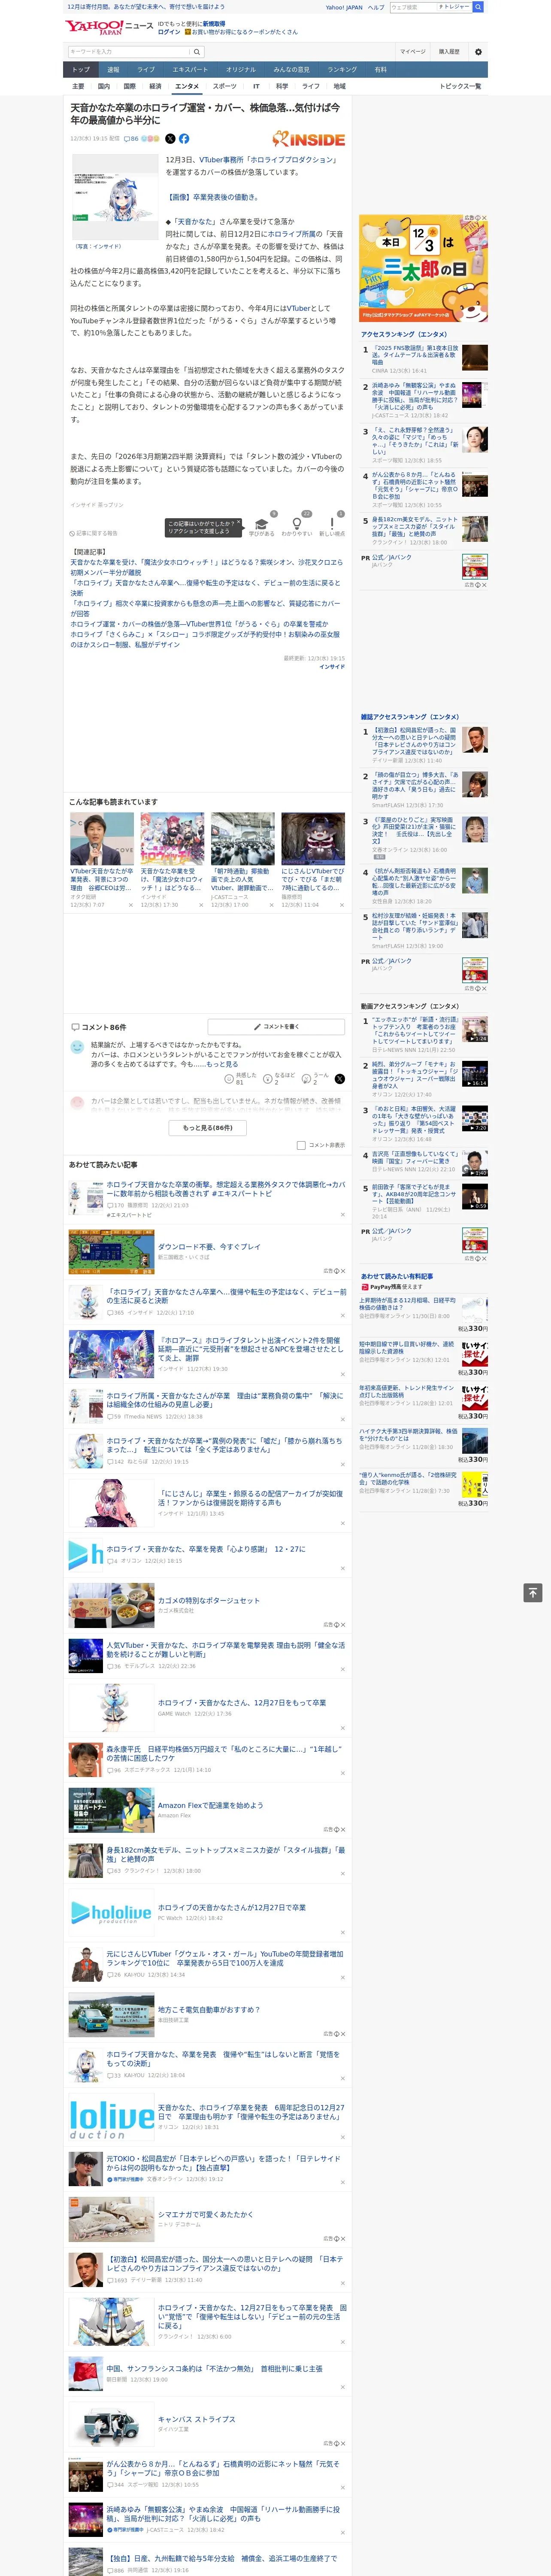Click the keyword search magnifier icon
The width and height of the screenshot is (551, 2576).
pos(197,52)
